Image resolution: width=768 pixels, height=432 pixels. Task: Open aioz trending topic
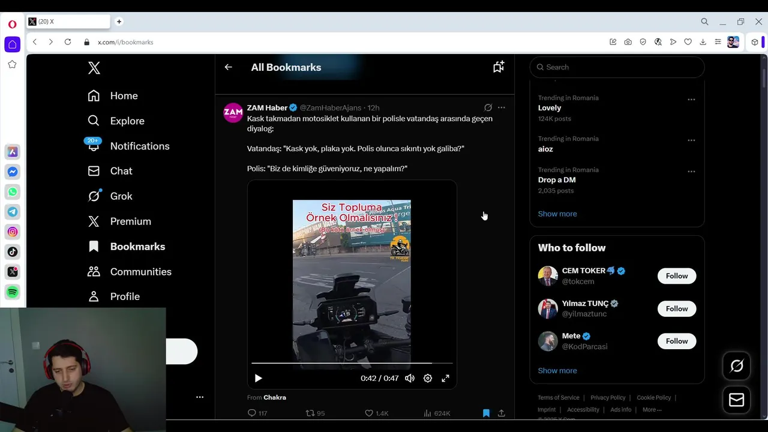point(545,149)
